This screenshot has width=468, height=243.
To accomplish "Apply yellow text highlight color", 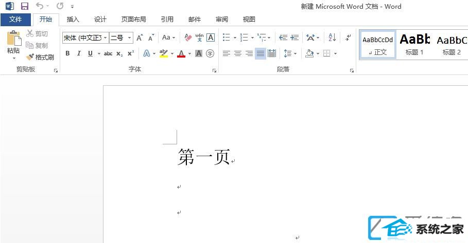I will [x=164, y=53].
